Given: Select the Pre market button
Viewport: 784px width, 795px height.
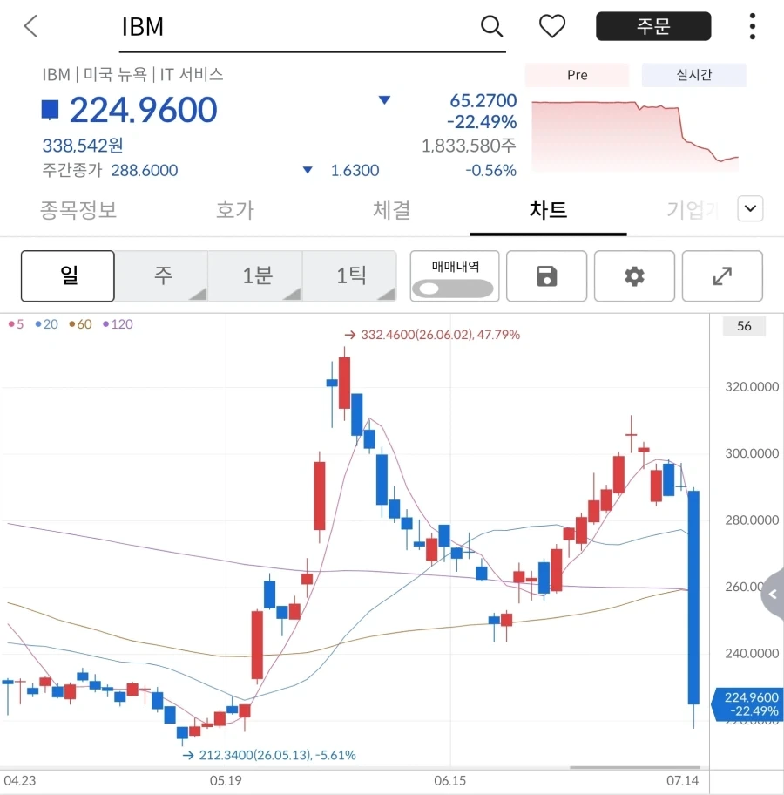Looking at the screenshot, I should 577,75.
